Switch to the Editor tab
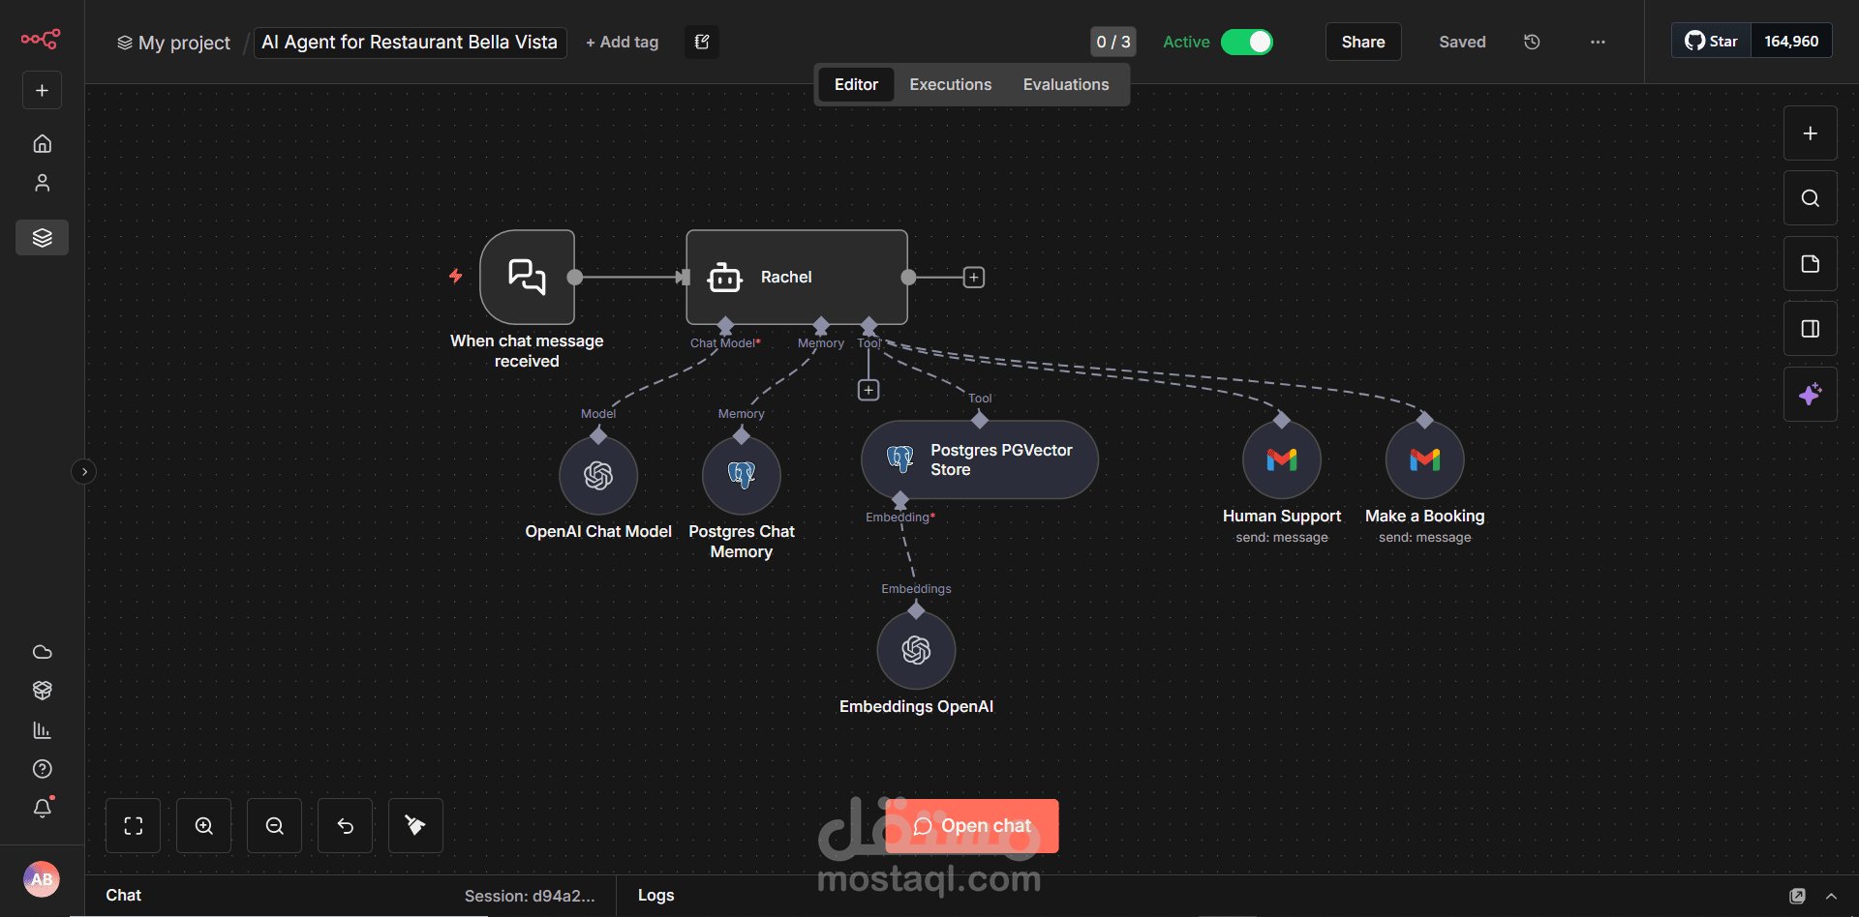 click(856, 85)
